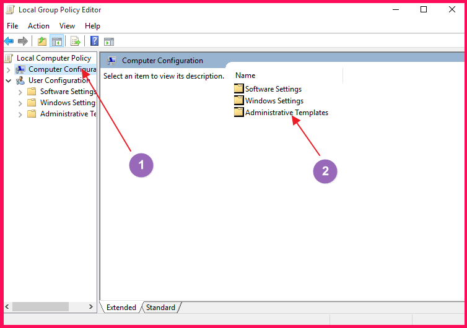The image size is (467, 328).
Task: Expand Windows Settings in the left tree
Action: pyautogui.click(x=20, y=103)
